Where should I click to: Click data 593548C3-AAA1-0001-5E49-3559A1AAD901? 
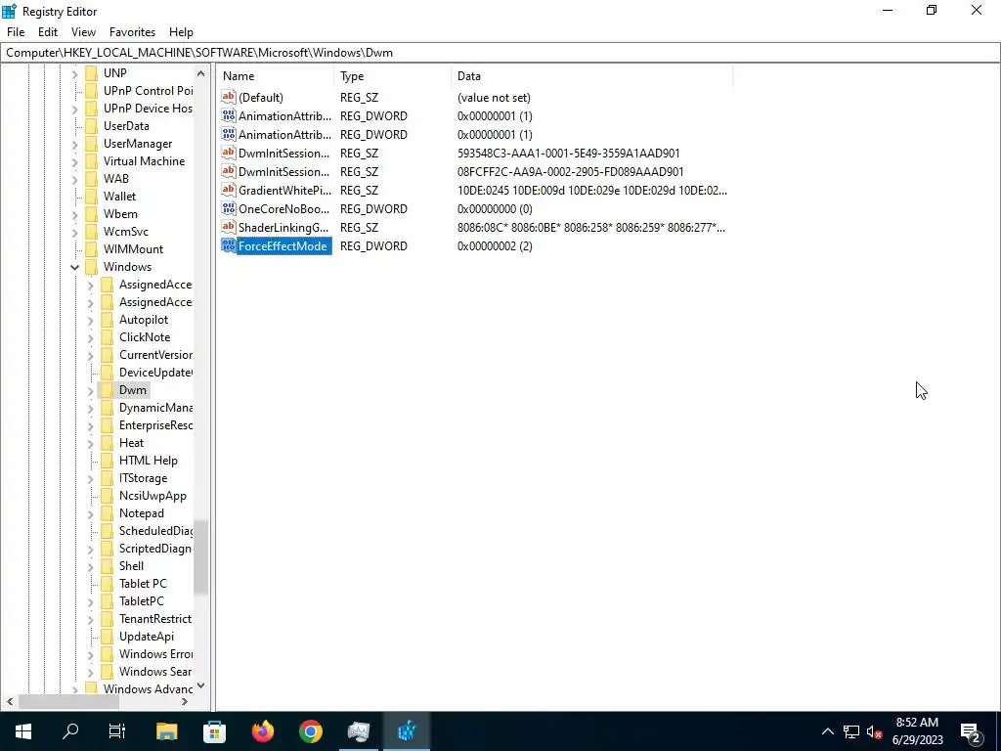[x=568, y=154]
